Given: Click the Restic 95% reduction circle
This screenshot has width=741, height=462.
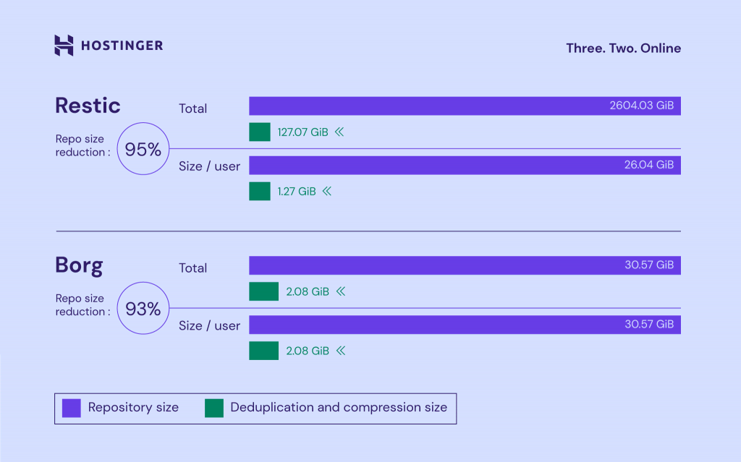Looking at the screenshot, I should (x=143, y=150).
